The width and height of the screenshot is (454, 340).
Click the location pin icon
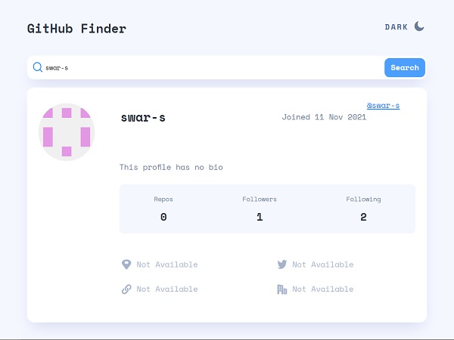[x=126, y=264]
